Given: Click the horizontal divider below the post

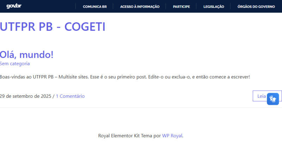Looking at the screenshot, I should point(141,107).
